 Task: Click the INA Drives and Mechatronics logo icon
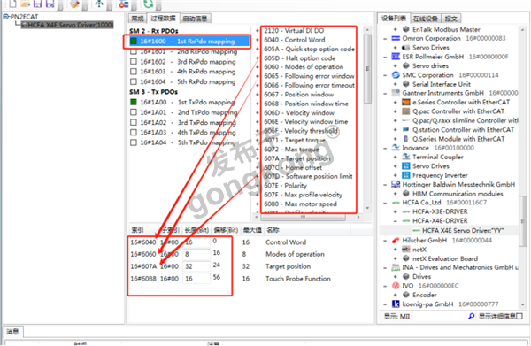coord(396,268)
